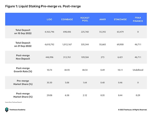
Task: Click Stakewise deposit value 63,479
Action: pyautogui.click(x=120, y=32)
